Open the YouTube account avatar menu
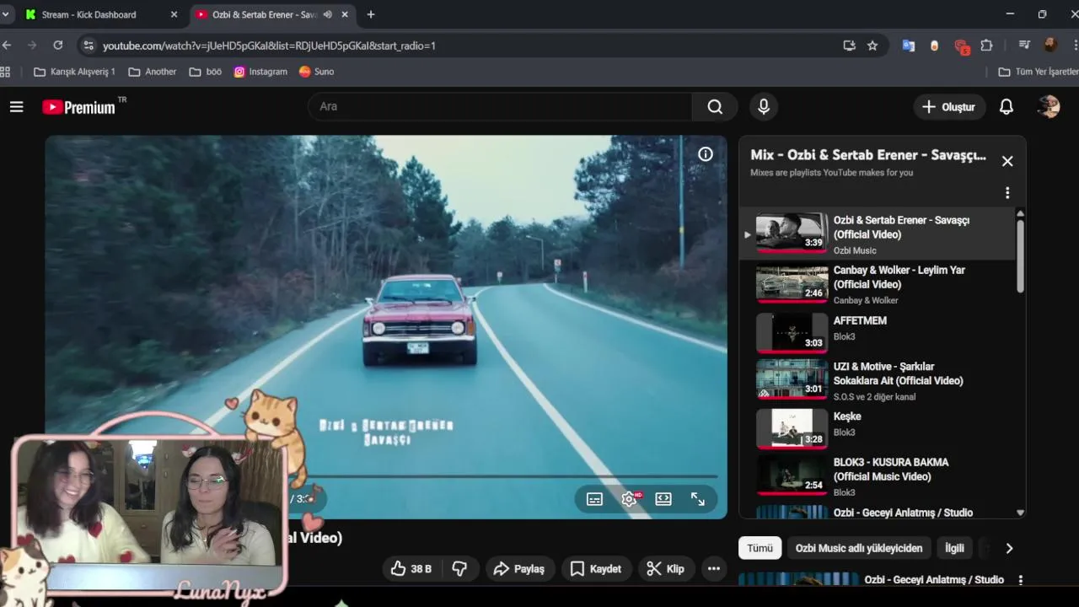The width and height of the screenshot is (1079, 607). click(x=1049, y=106)
